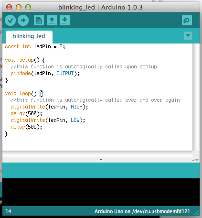202x218 pixels.
Task: Save the sketch with the down-arrow icon
Action: [x=64, y=21]
